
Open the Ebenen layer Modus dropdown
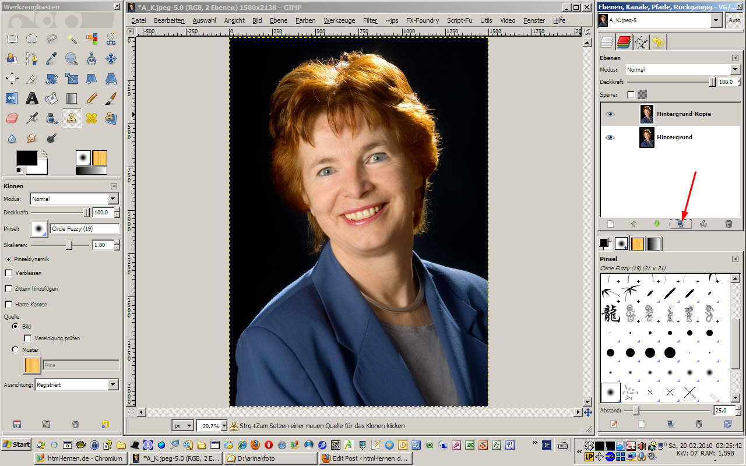682,69
